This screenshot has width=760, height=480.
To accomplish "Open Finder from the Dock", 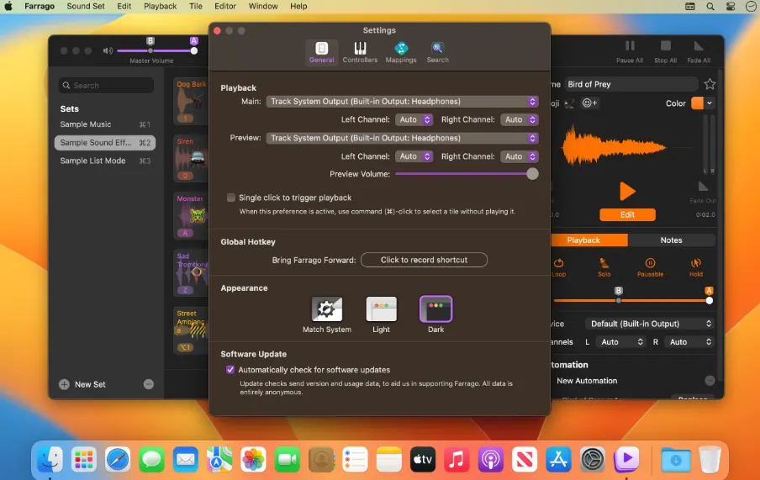I will (x=50, y=459).
